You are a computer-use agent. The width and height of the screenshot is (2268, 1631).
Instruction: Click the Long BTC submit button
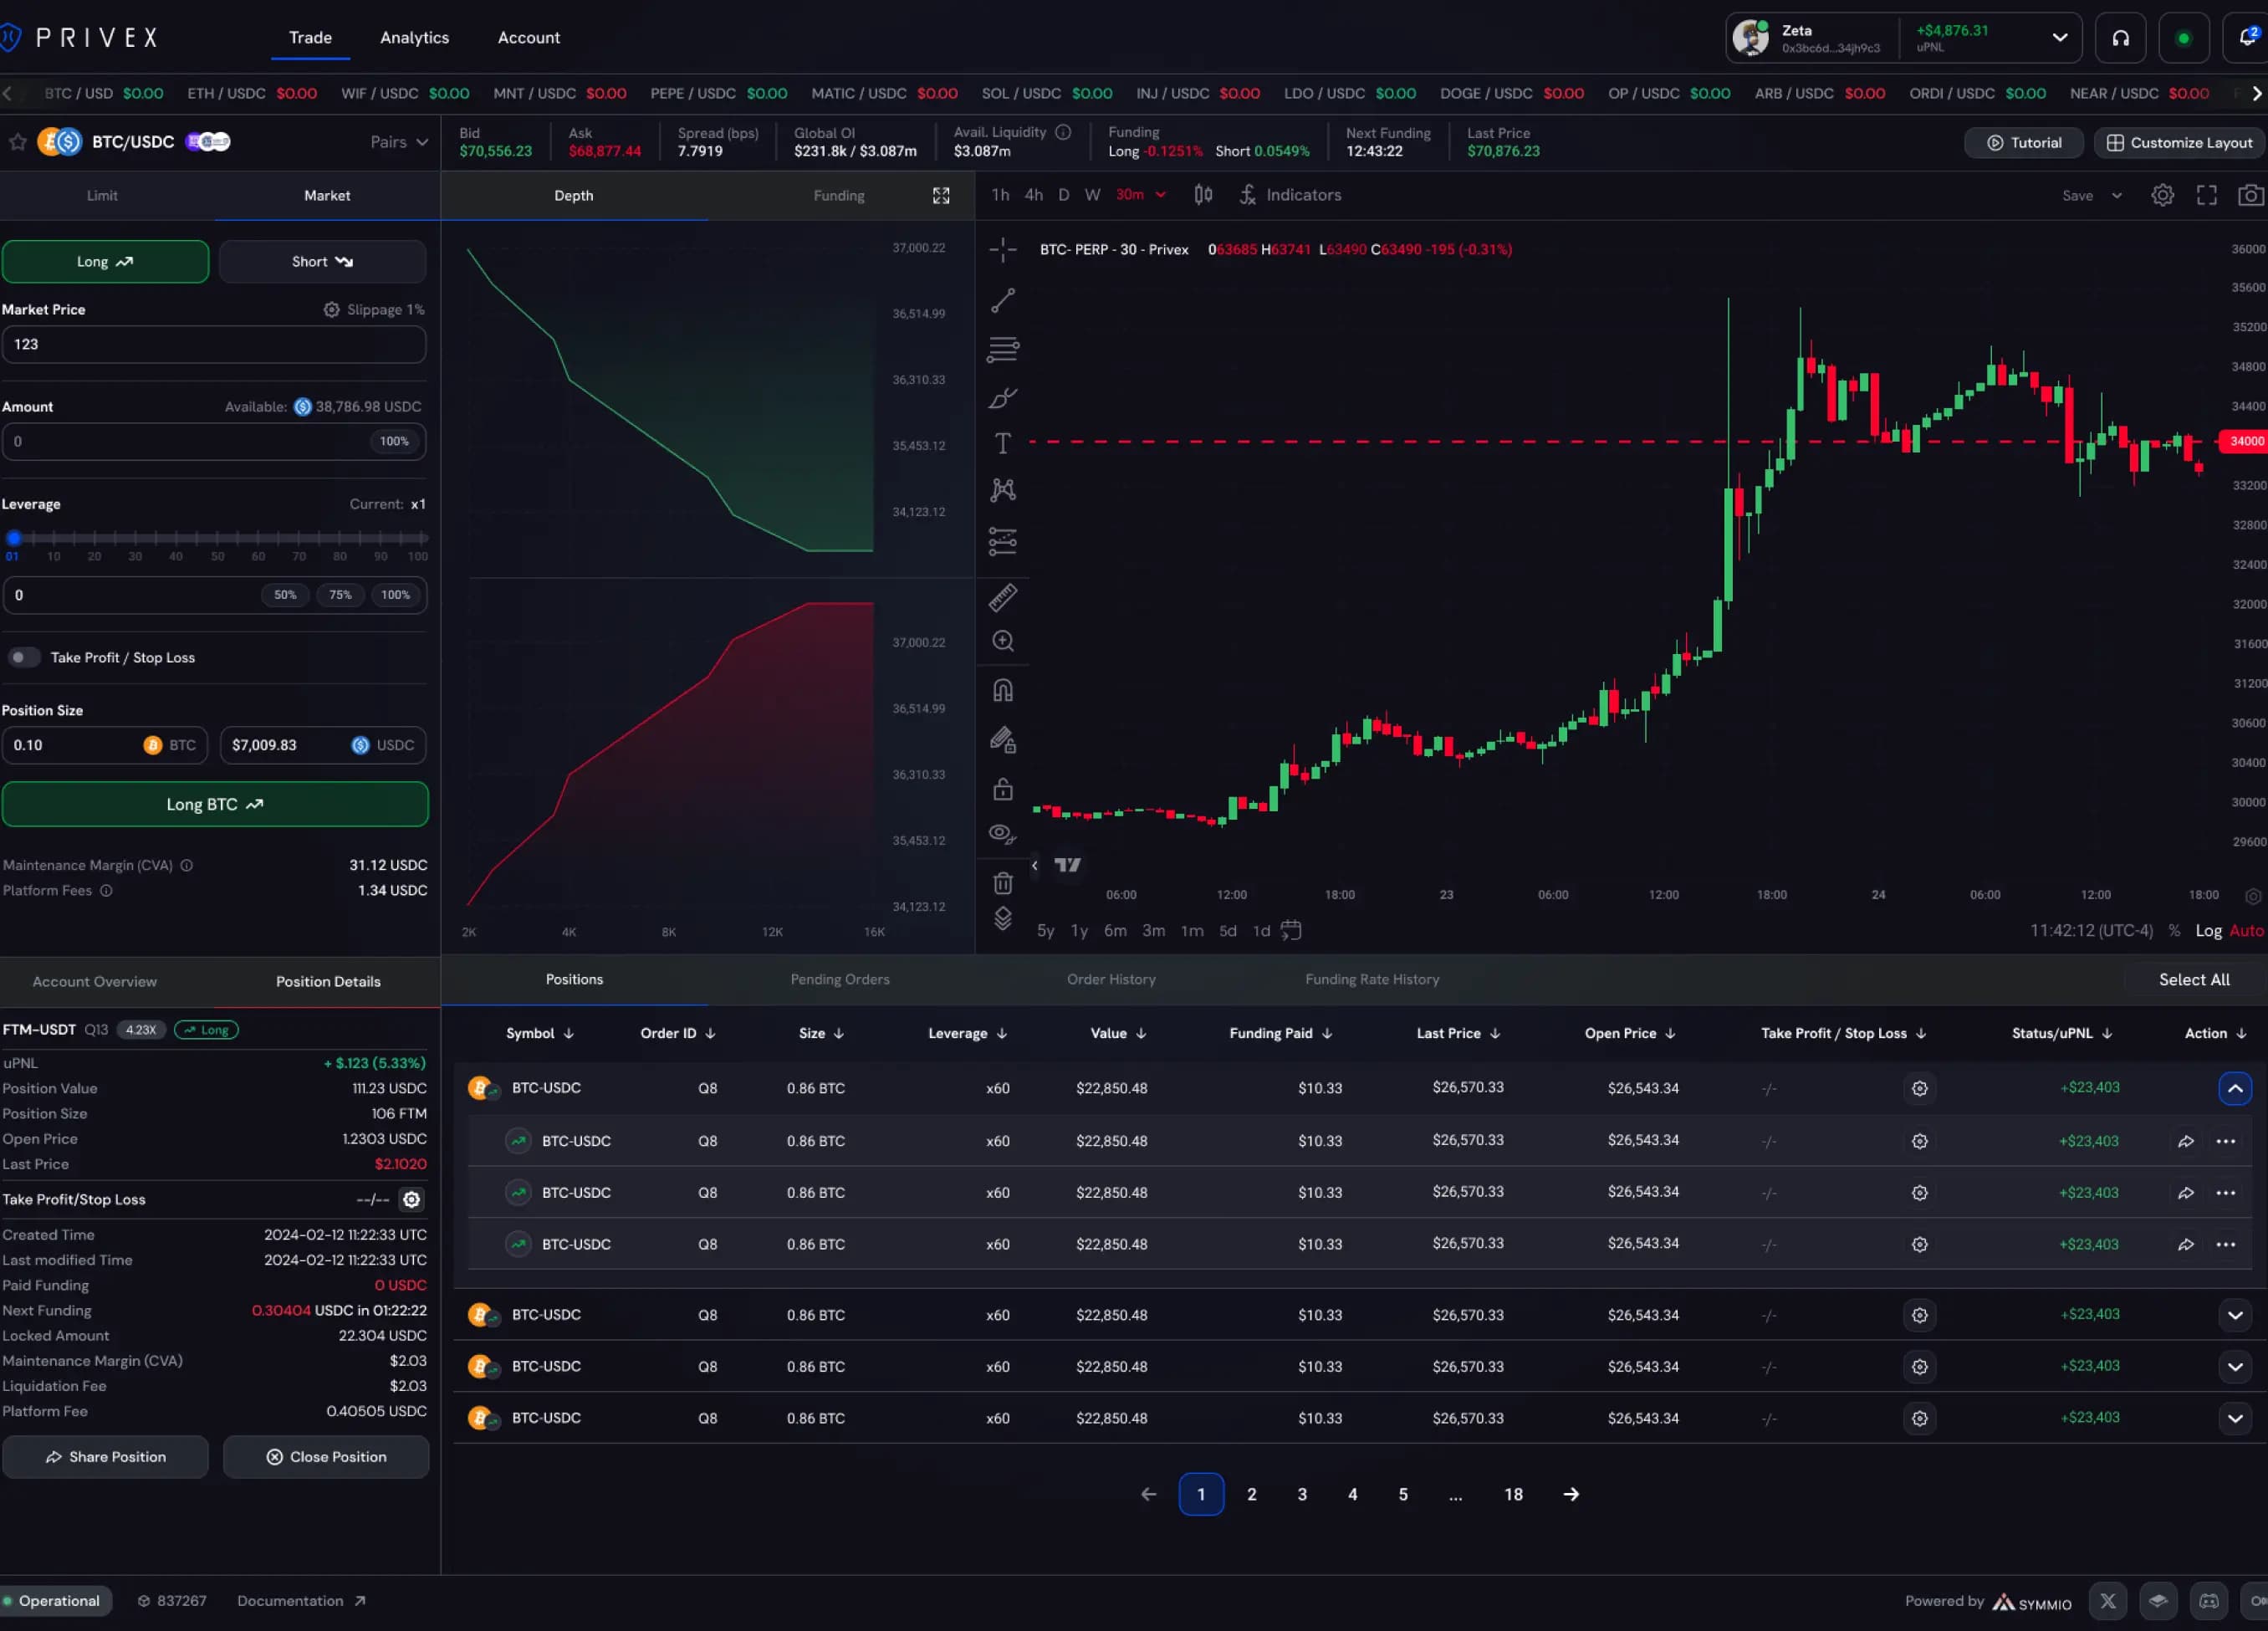[x=215, y=805]
